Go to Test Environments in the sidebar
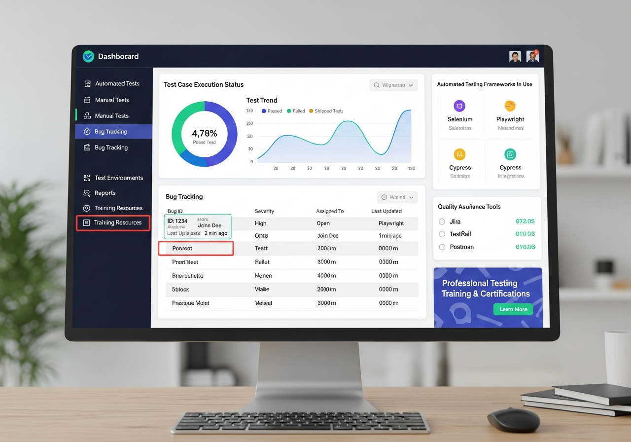The image size is (631, 442). (118, 178)
